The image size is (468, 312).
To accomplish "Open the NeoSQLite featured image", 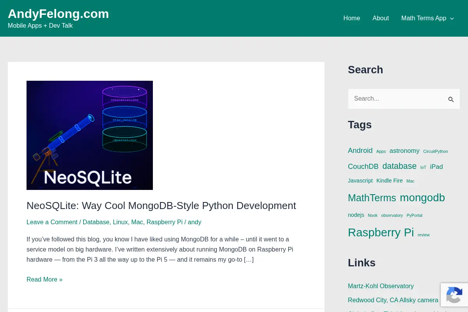I will [x=90, y=135].
